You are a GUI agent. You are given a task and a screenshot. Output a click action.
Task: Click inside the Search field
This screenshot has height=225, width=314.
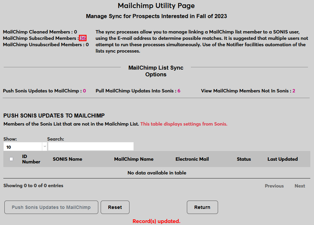pos(91,146)
